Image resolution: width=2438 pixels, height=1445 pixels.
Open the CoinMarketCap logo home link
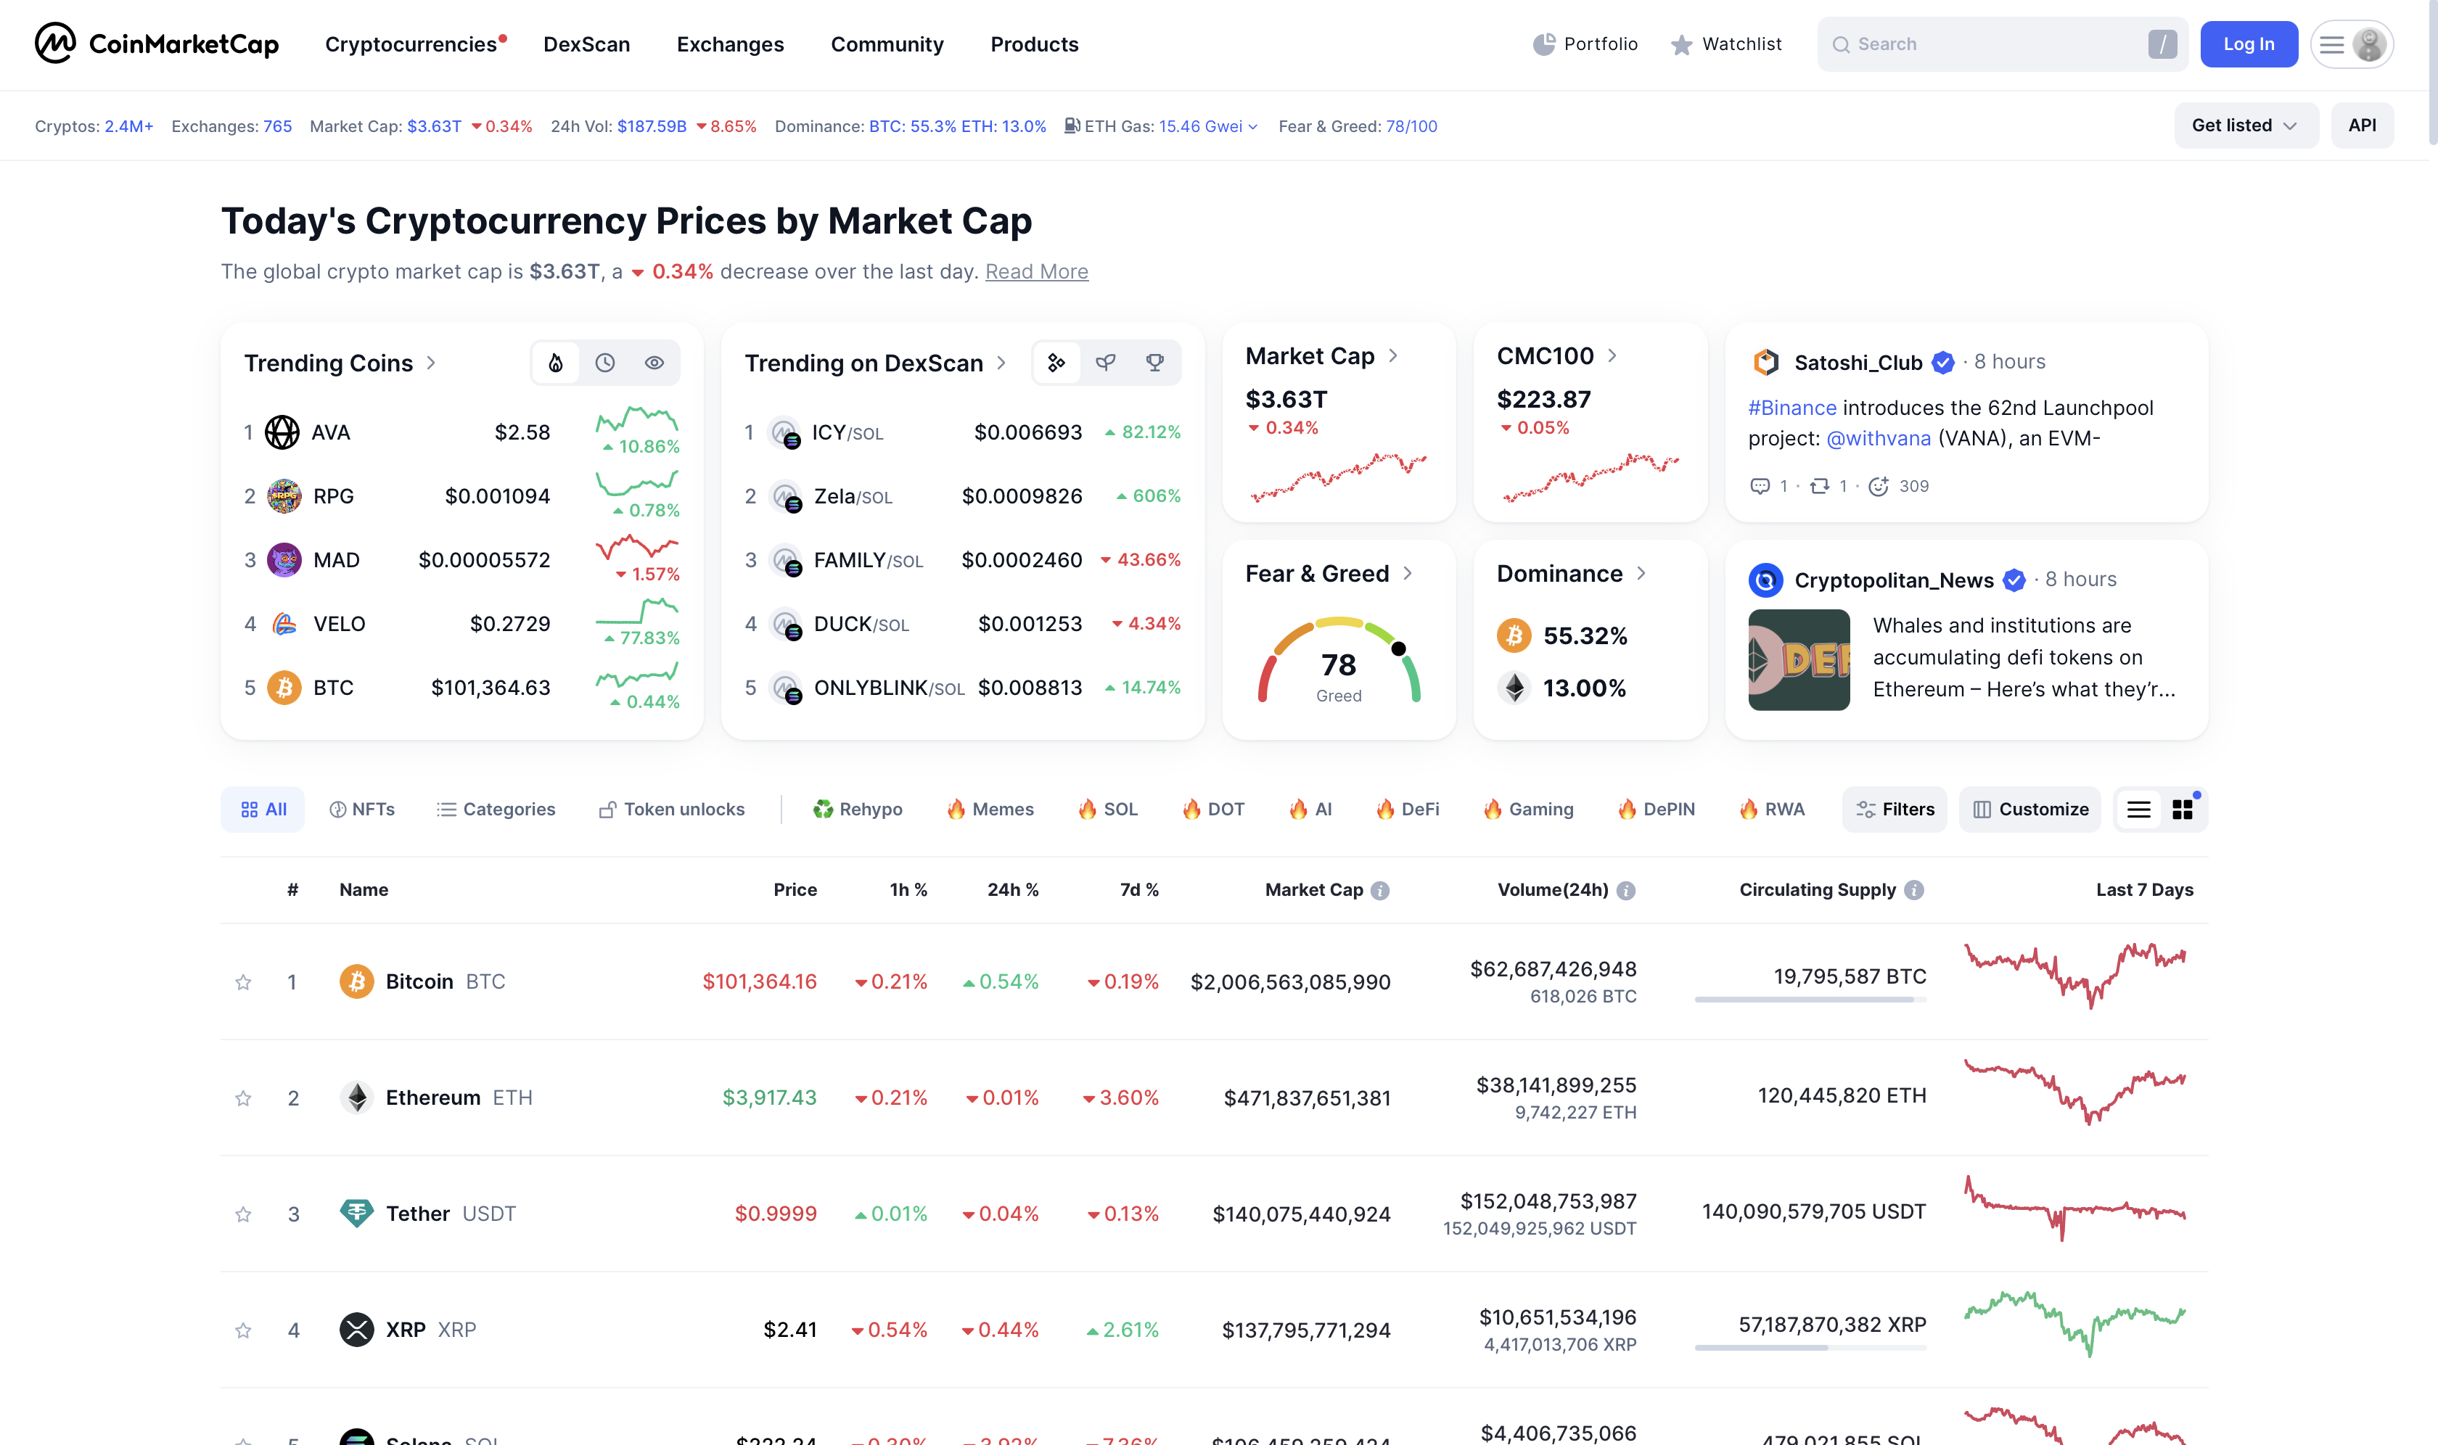tap(157, 44)
